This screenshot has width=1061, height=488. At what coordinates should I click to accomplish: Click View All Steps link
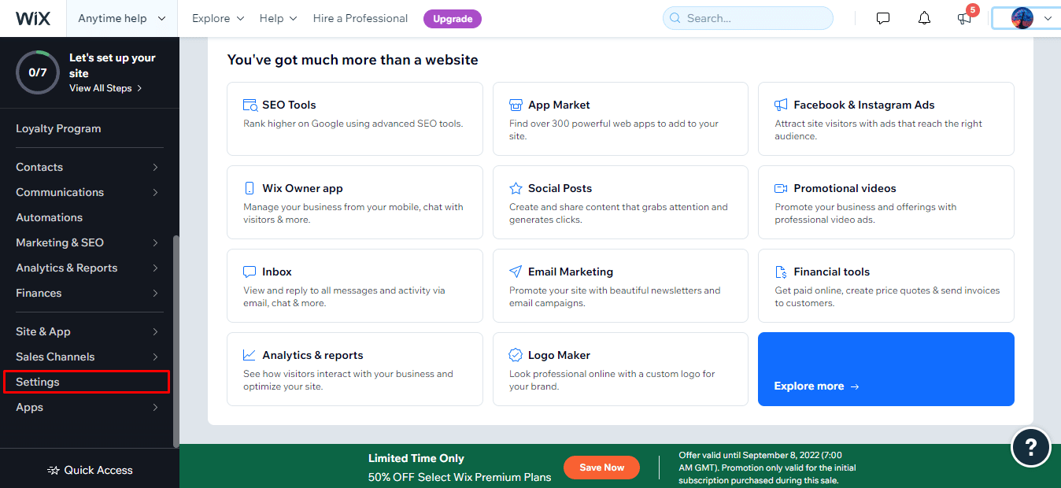(x=105, y=88)
